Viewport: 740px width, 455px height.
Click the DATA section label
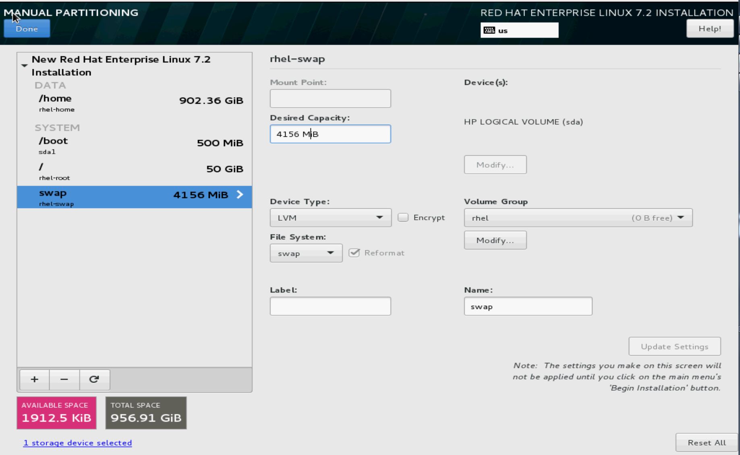(x=50, y=85)
